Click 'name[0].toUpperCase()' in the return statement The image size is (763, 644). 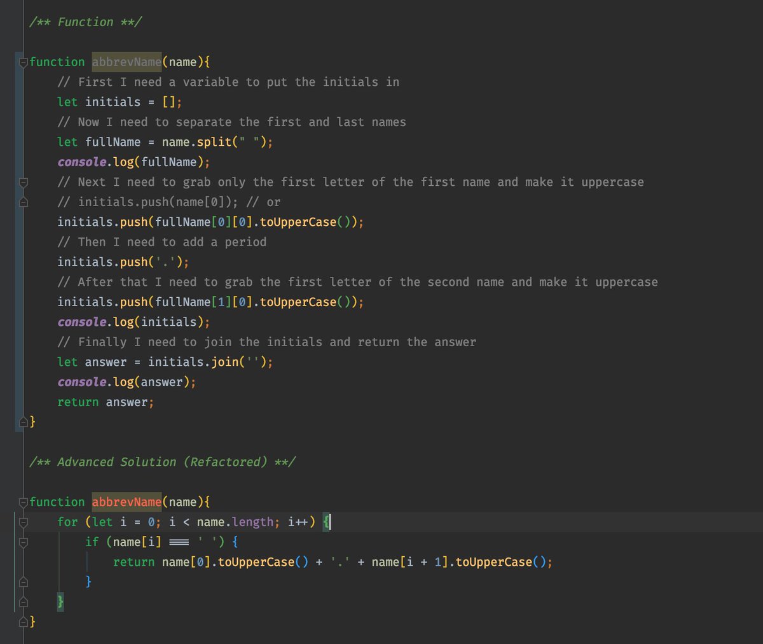click(x=235, y=563)
